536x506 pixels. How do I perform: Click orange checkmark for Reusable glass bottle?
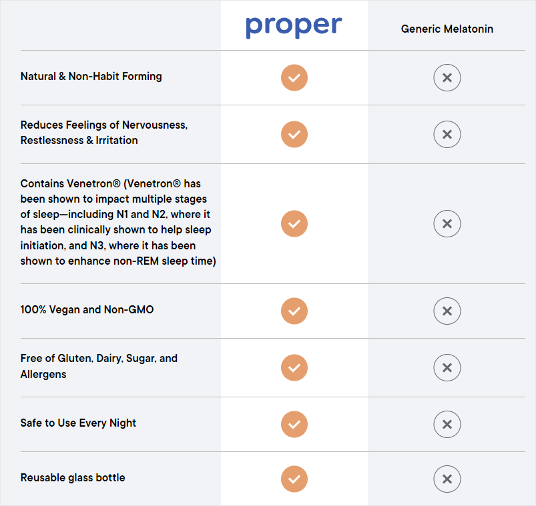point(294,479)
